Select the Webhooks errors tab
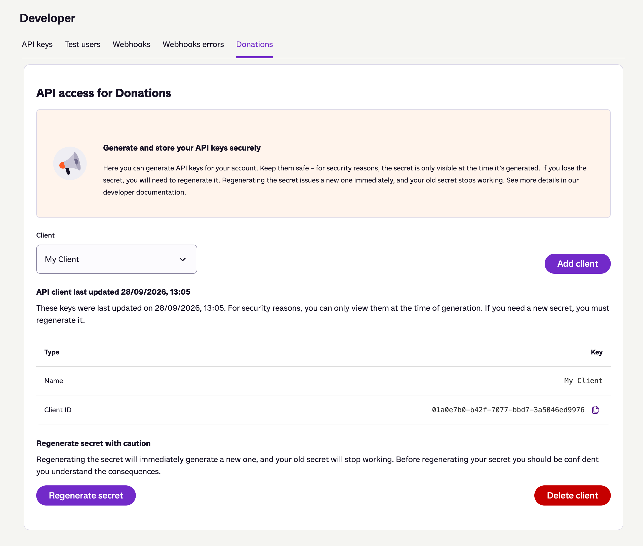Screen dimensions: 643x546 coord(193,44)
